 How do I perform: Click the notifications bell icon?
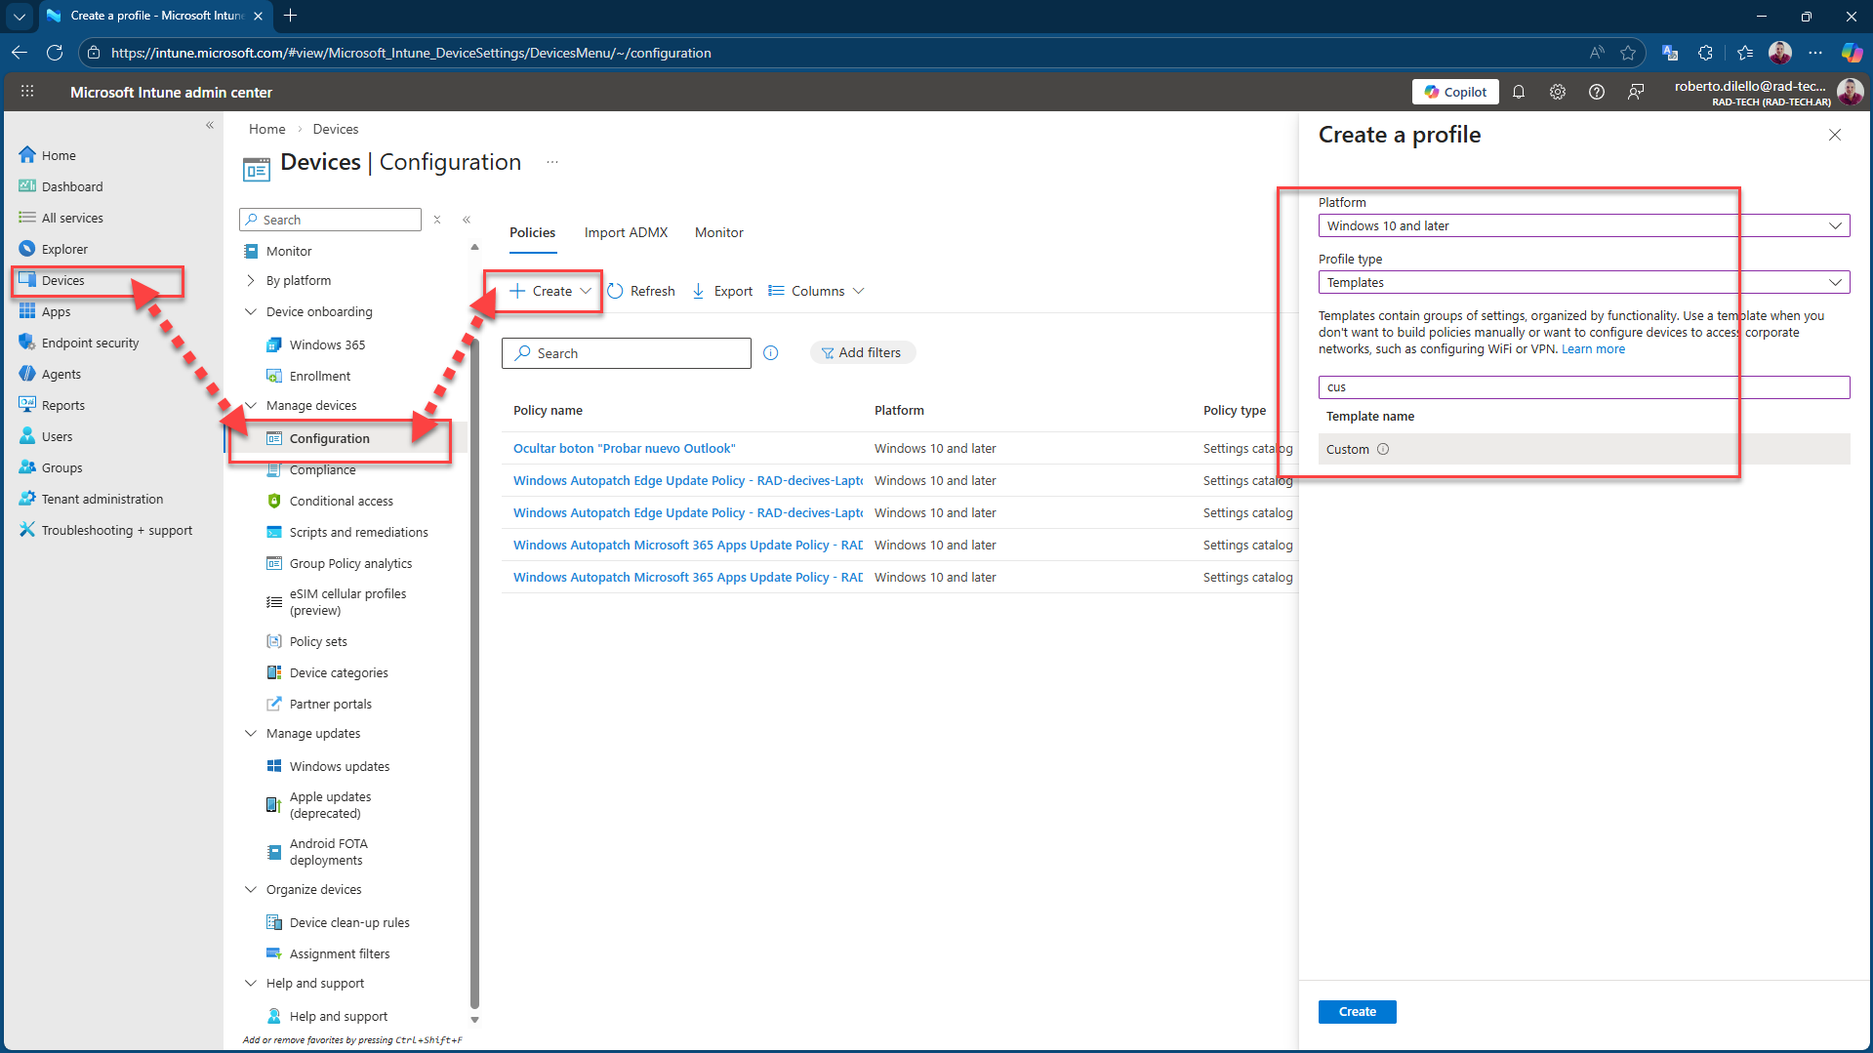click(1519, 92)
